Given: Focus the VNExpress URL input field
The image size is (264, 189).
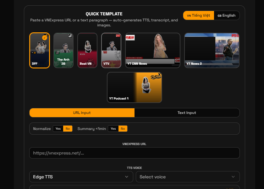Looking at the screenshot, I should pyautogui.click(x=135, y=153).
